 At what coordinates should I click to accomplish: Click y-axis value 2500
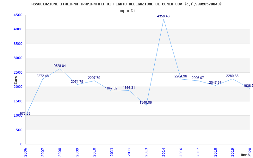[x=18, y=73]
